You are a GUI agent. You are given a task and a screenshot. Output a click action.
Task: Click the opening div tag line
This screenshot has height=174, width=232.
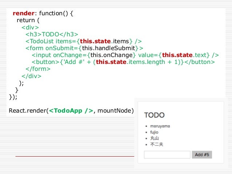tap(30, 27)
